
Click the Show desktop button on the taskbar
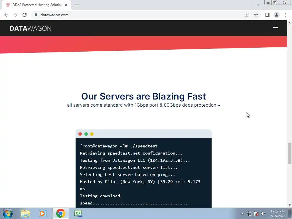pos(290,213)
